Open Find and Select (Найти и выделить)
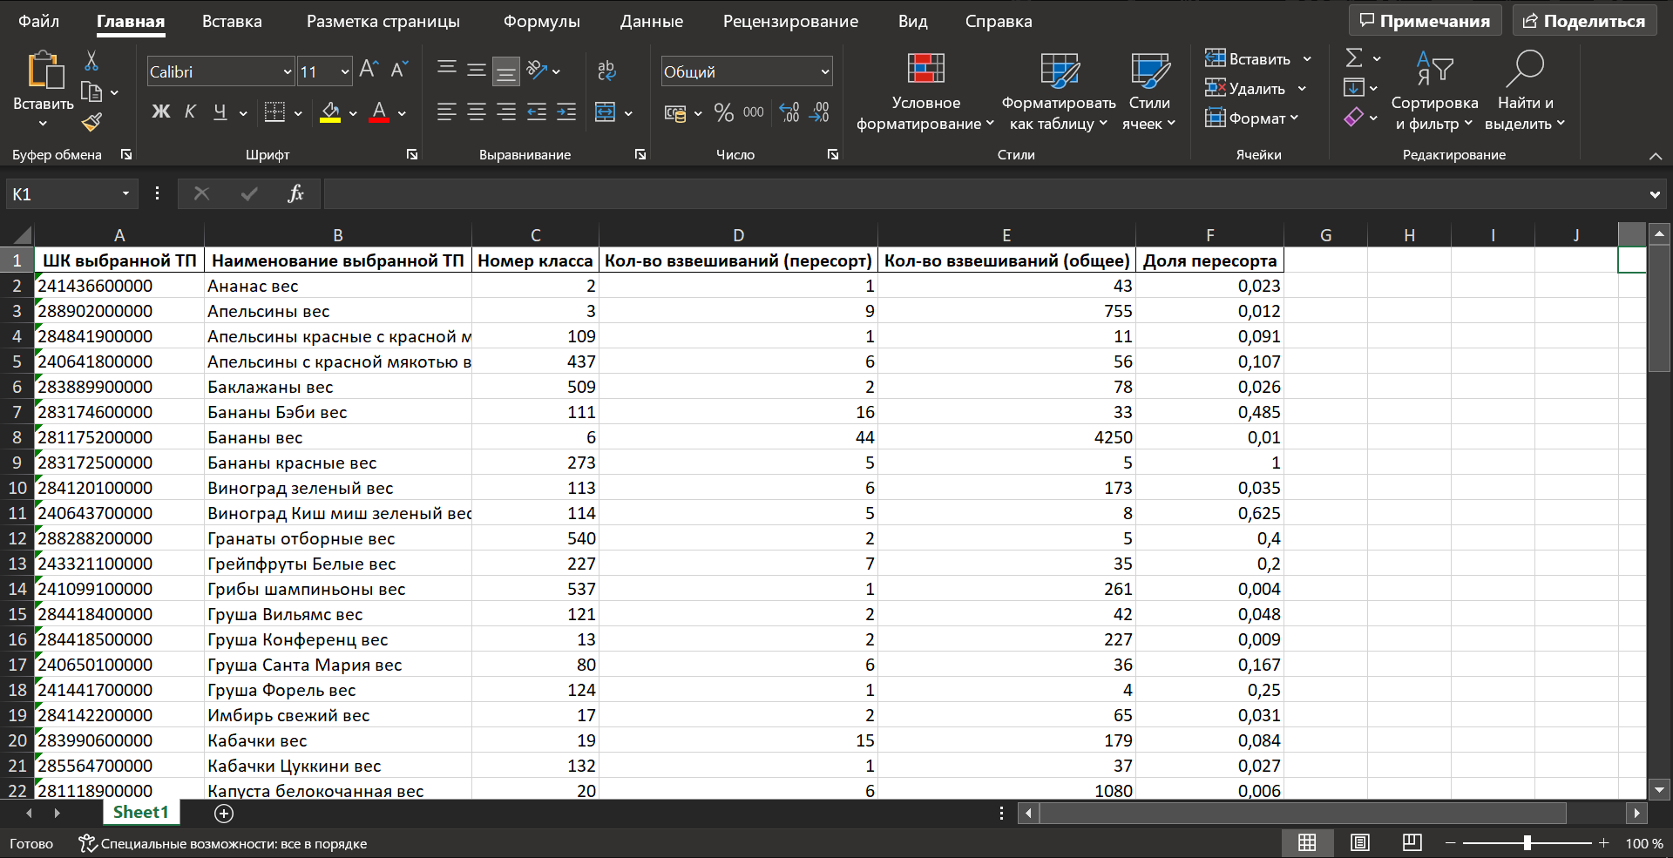The height and width of the screenshot is (858, 1673). coord(1525,91)
